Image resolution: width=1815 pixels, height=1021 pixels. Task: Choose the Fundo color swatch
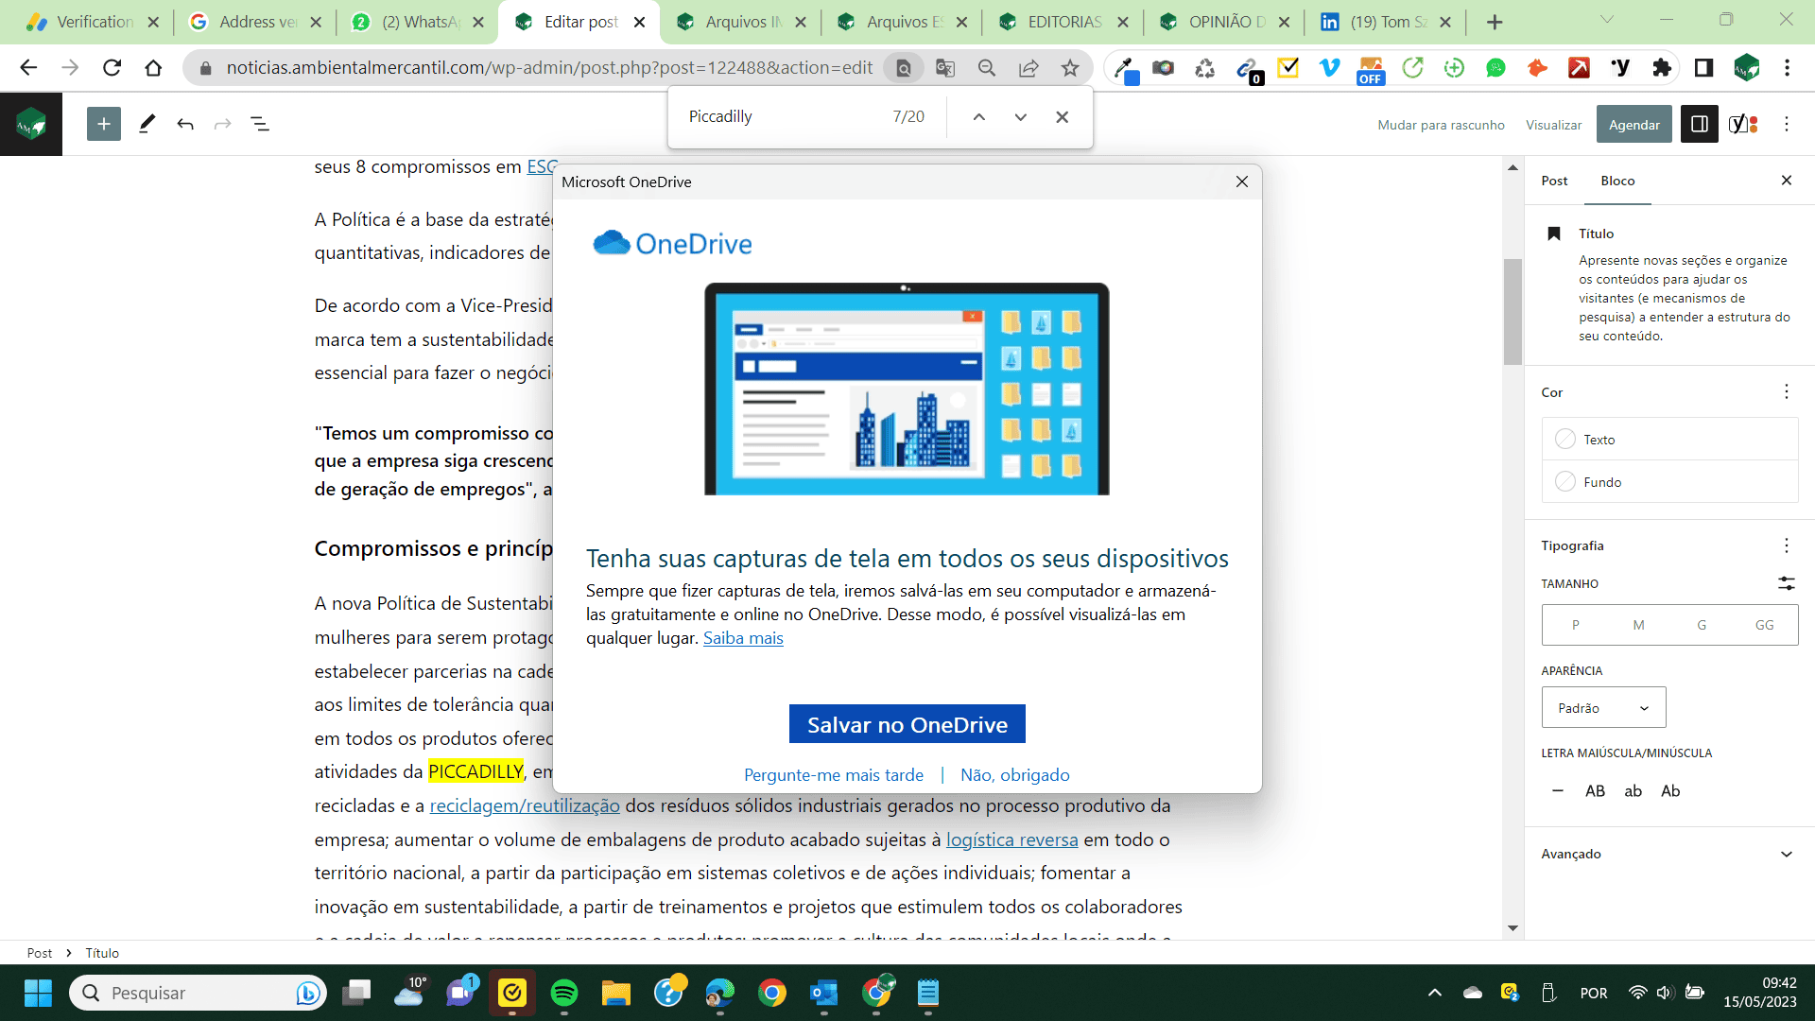point(1669,482)
